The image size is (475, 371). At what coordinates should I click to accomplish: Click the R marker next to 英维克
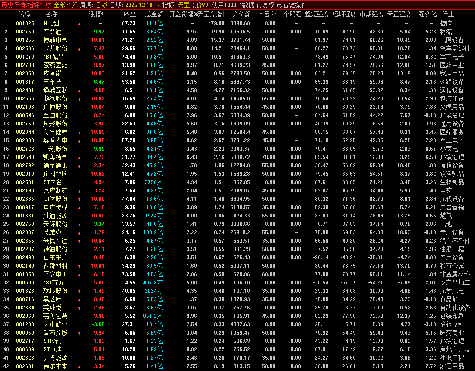pyautogui.click(x=79, y=233)
